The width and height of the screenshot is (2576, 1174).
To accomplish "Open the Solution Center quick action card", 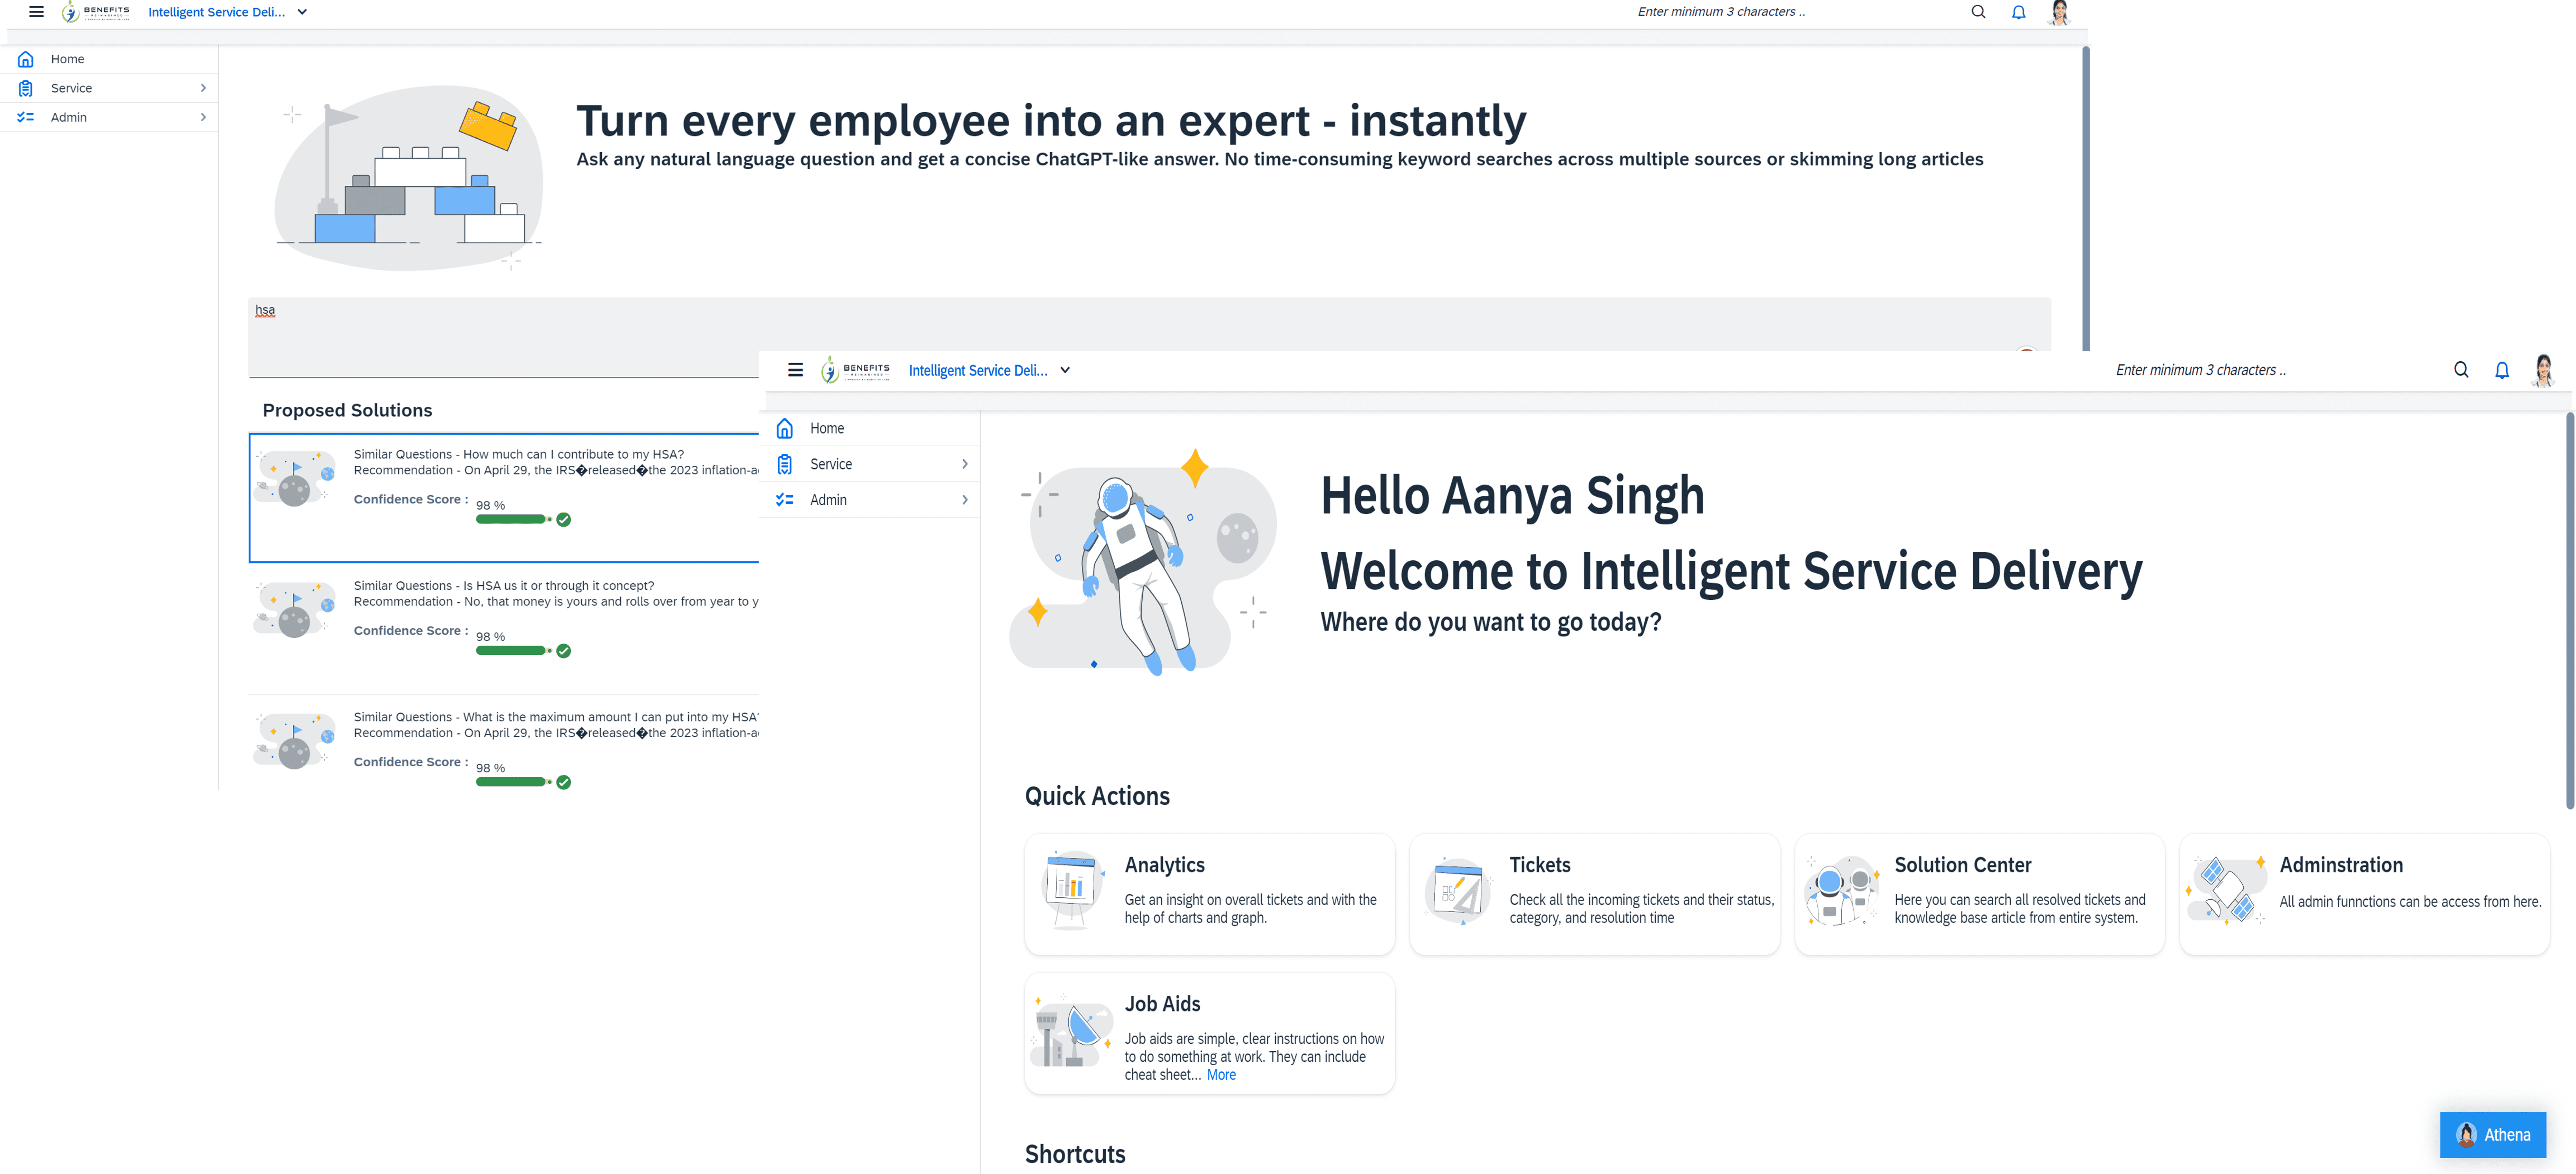I will [x=1980, y=894].
